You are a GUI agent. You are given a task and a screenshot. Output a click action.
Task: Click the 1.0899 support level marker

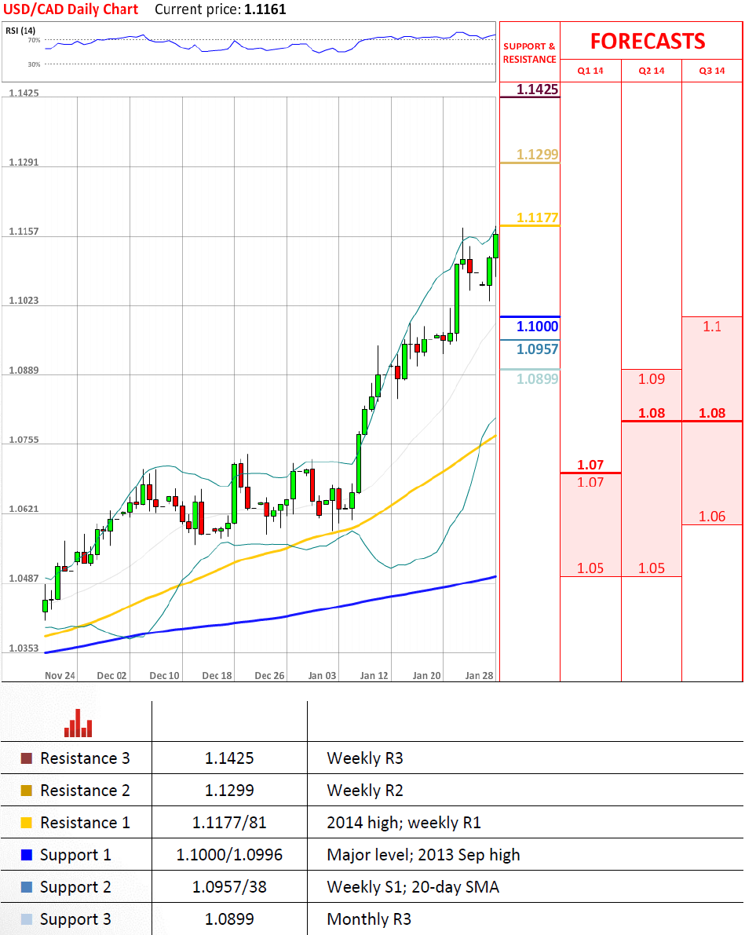pyautogui.click(x=538, y=378)
